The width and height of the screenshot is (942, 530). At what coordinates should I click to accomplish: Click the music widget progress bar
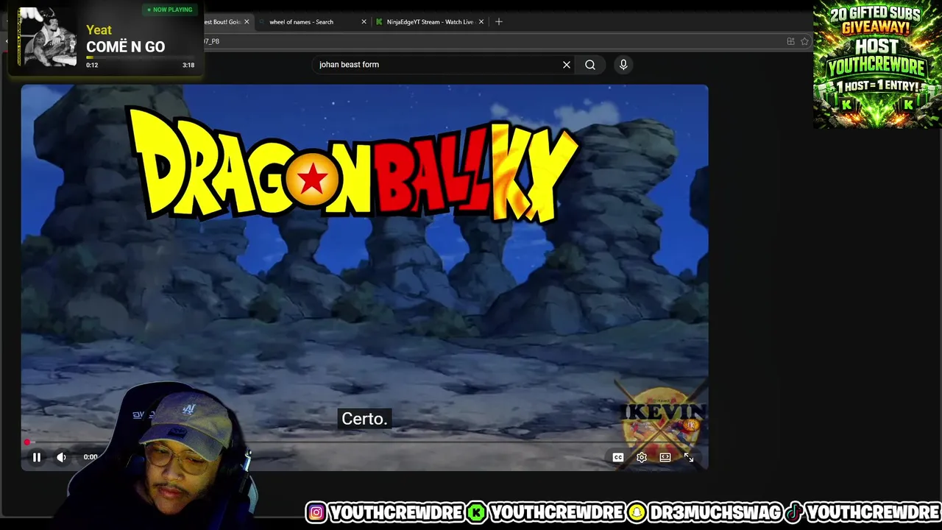click(140, 57)
